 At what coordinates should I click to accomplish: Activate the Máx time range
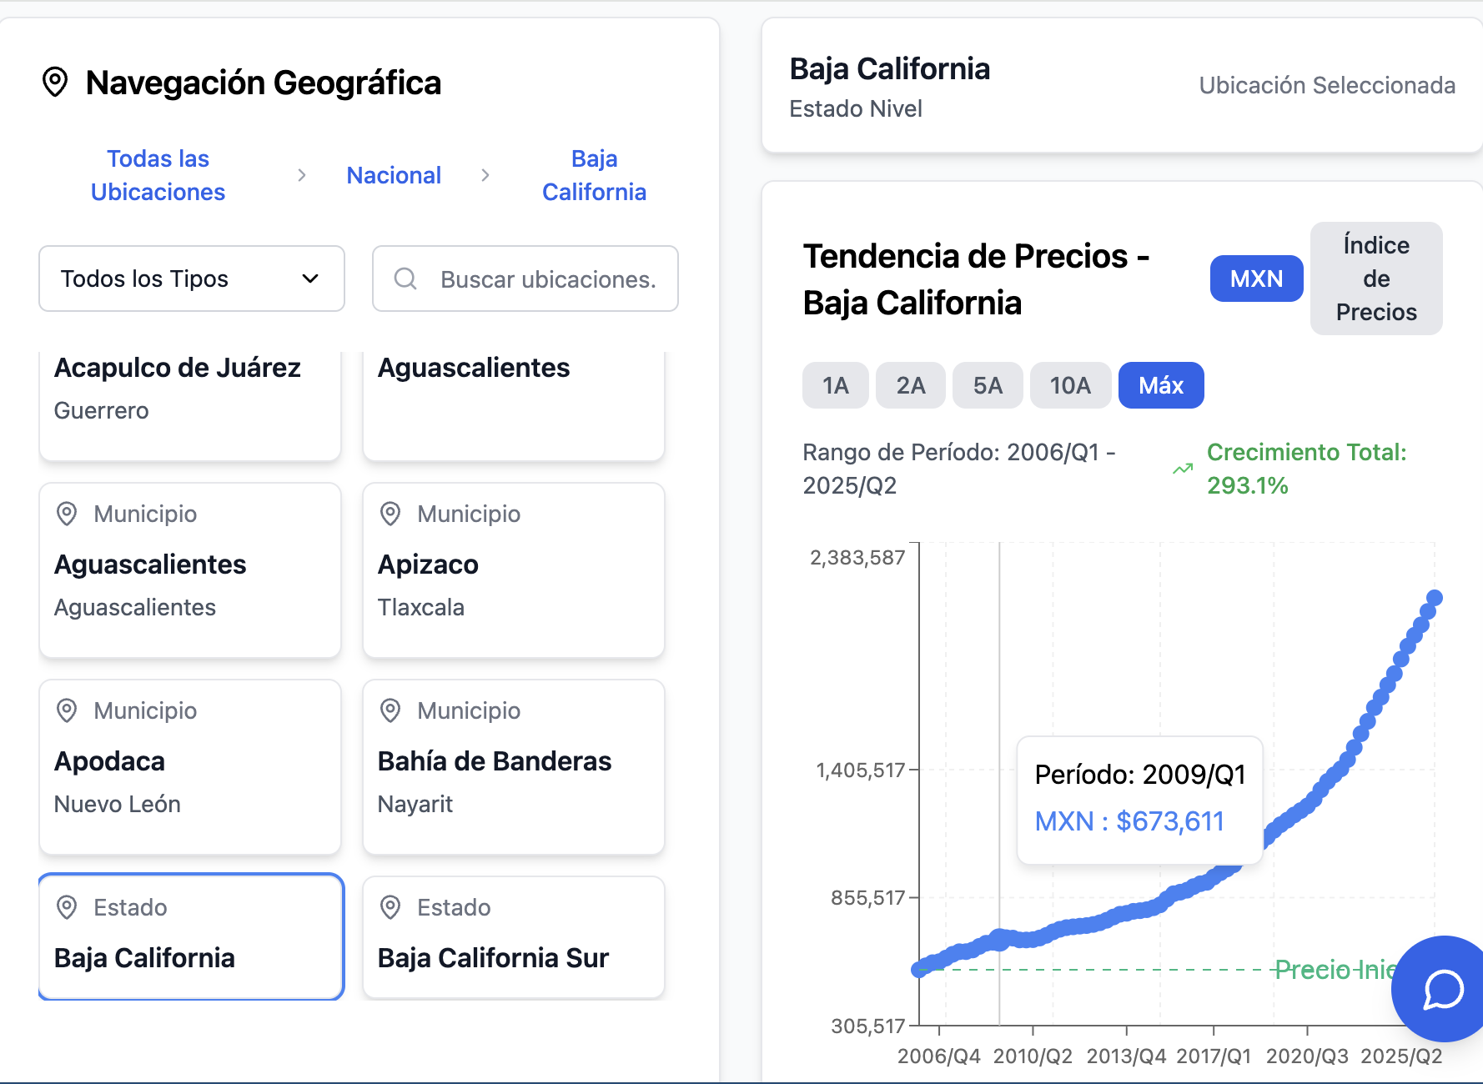pyautogui.click(x=1160, y=385)
